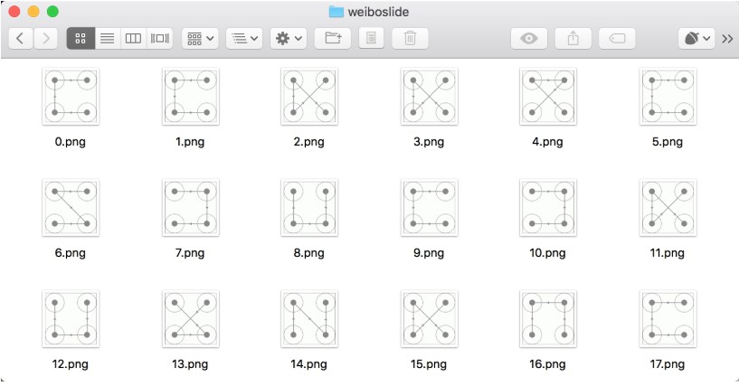Click the weiboslide folder title

(379, 12)
